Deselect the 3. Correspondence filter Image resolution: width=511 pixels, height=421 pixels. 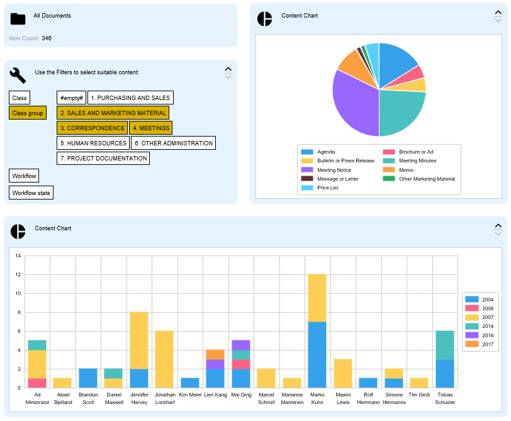92,128
